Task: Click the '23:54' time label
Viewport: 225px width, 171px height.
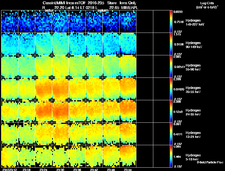Action: [x=128, y=170]
